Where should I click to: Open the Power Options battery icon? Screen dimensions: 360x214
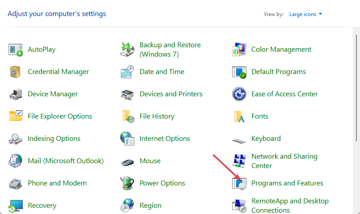tap(127, 183)
